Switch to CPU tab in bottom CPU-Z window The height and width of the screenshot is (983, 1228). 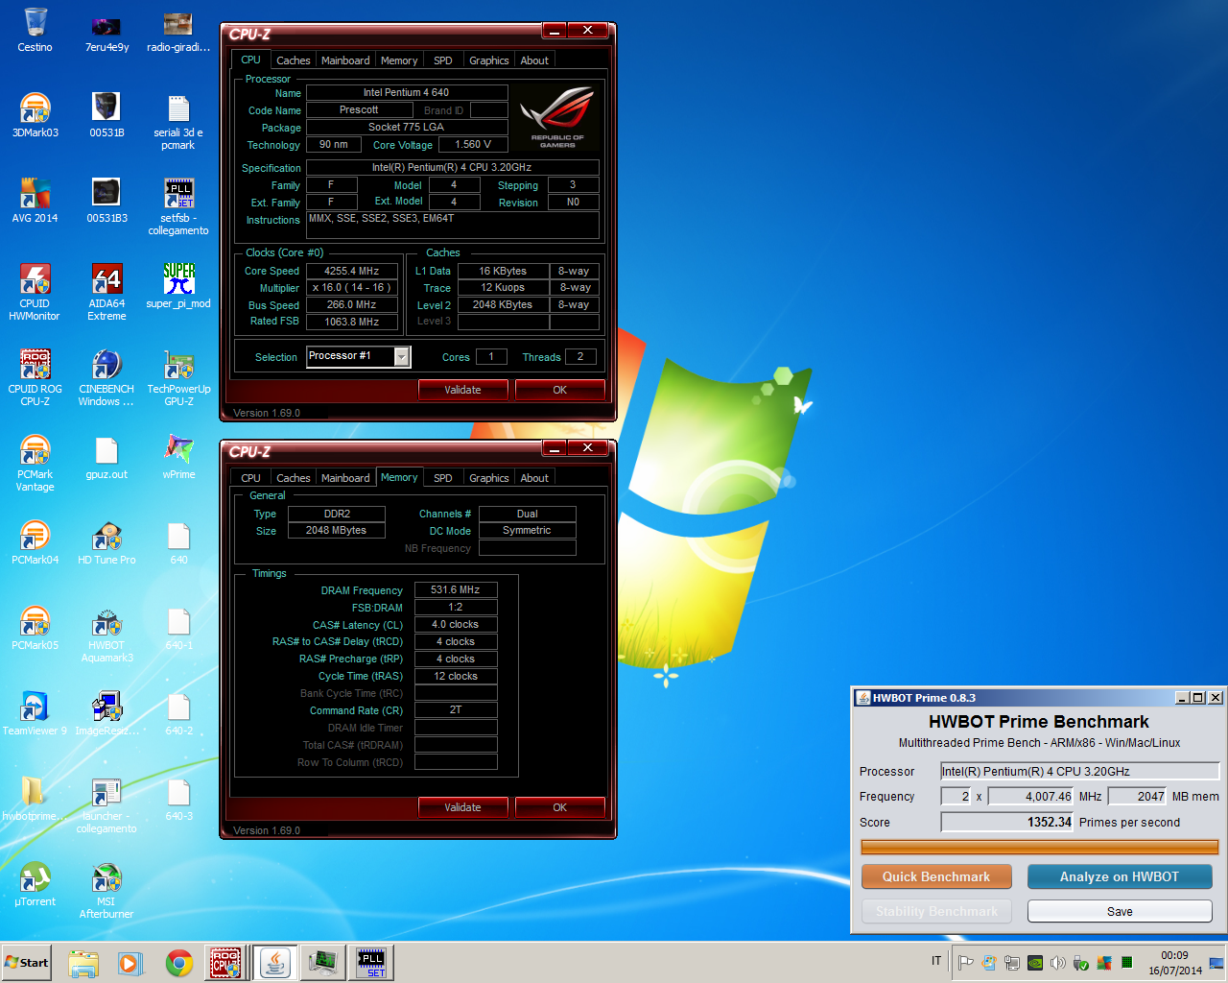click(x=250, y=478)
